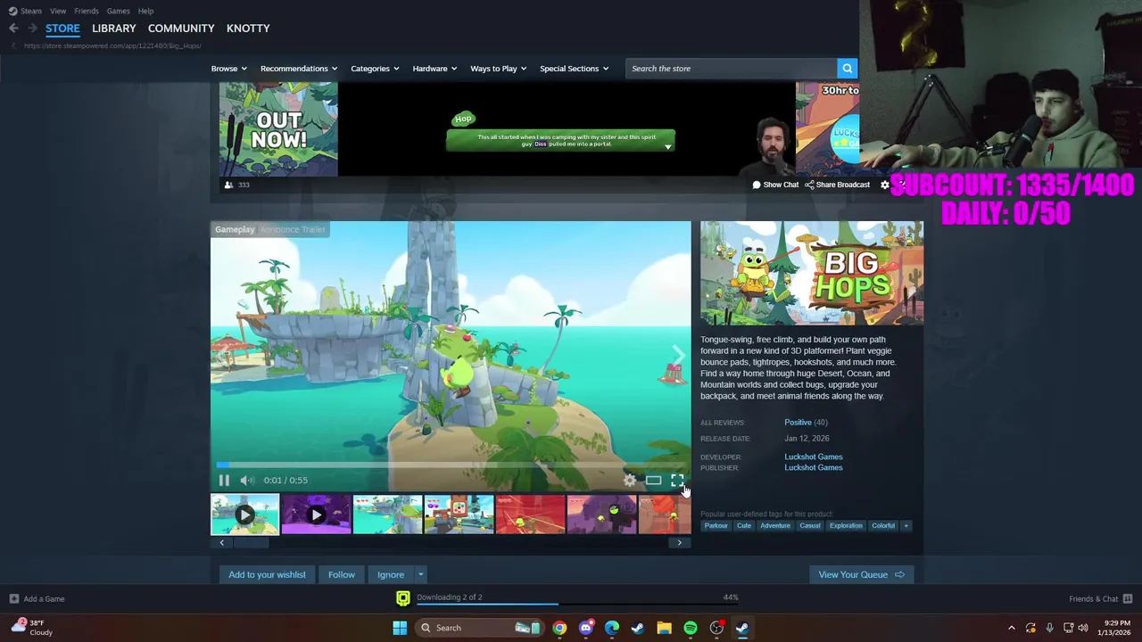
Task: Select the Colorful tag
Action: point(883,525)
